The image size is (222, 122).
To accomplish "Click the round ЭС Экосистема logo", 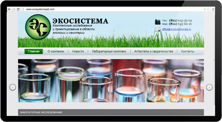I will click(x=38, y=27).
